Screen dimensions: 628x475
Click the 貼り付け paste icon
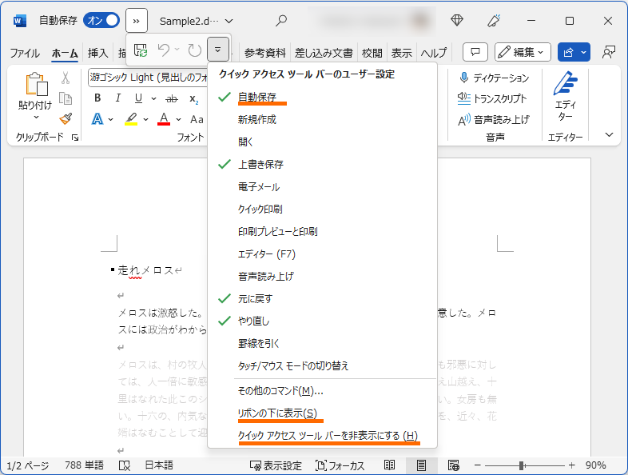click(x=36, y=84)
